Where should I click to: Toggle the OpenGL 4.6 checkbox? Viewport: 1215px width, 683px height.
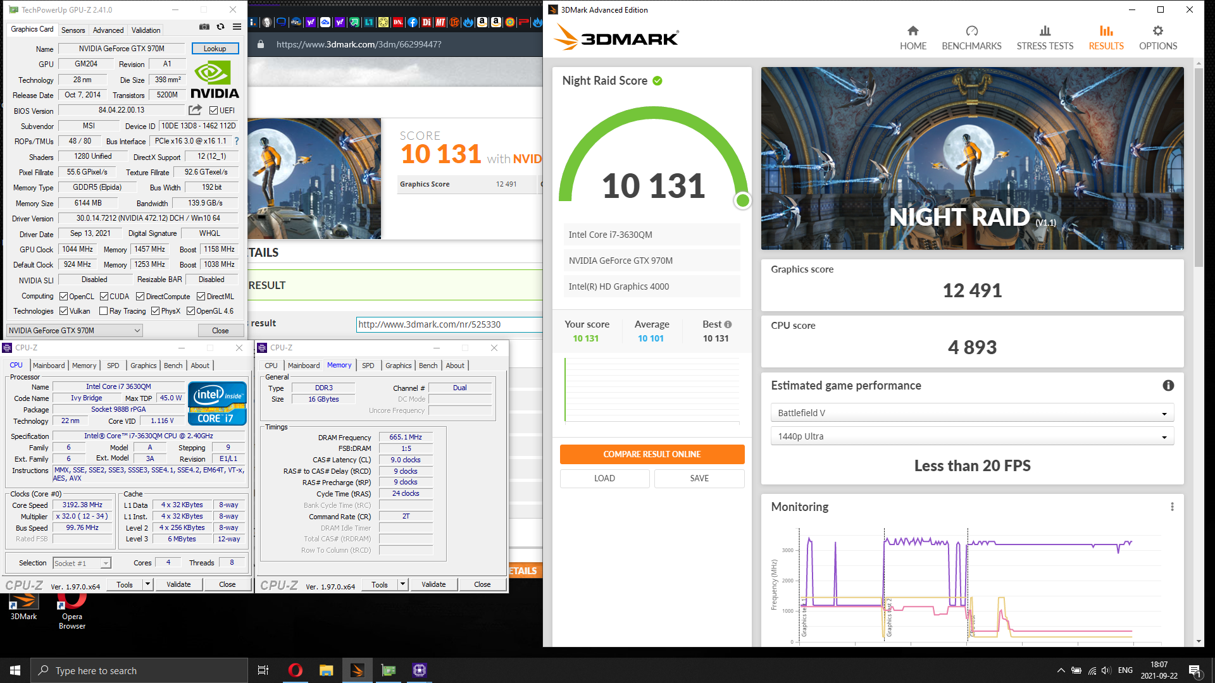click(190, 311)
